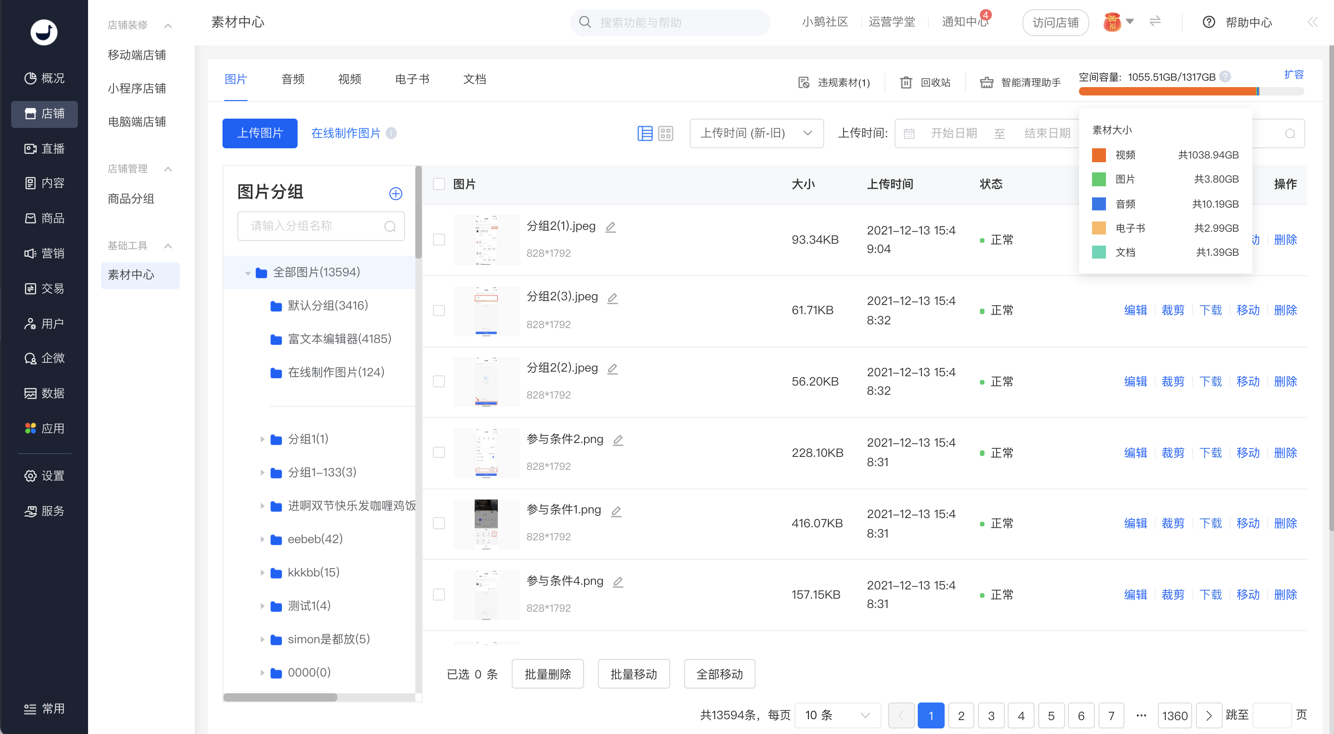Check the box for 参与条件2.png
The height and width of the screenshot is (734, 1334).
pyautogui.click(x=438, y=452)
